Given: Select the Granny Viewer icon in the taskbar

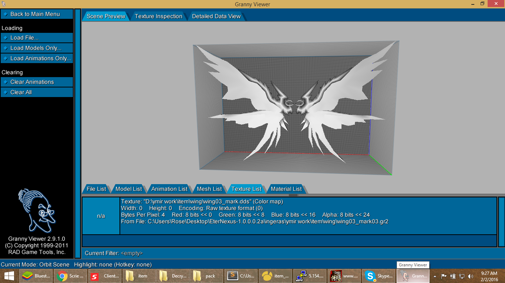Looking at the screenshot, I should click(413, 276).
